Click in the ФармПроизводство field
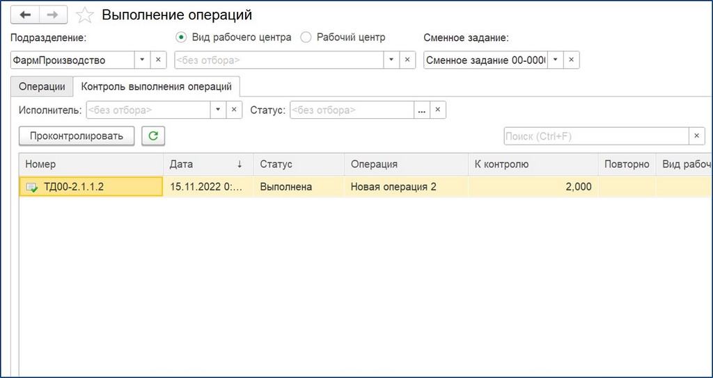Image resolution: width=713 pixels, height=378 pixels. (72, 60)
